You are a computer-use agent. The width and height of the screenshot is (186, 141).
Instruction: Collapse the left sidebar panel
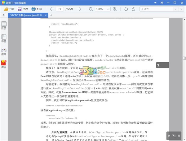4,15
